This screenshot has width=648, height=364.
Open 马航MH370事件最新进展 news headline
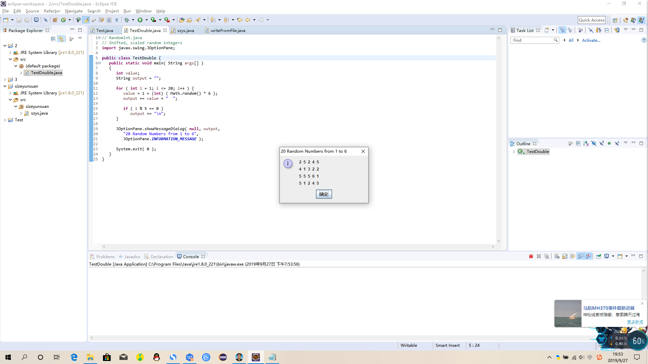tap(609, 308)
